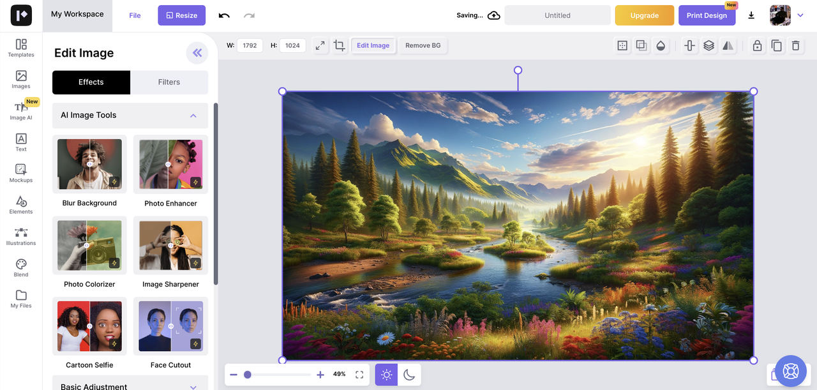Toggle fullscreen canvas view

pyautogui.click(x=359, y=375)
